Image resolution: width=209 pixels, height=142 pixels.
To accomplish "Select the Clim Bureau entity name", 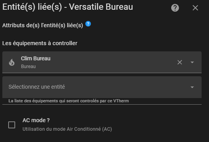I will tap(36, 58).
